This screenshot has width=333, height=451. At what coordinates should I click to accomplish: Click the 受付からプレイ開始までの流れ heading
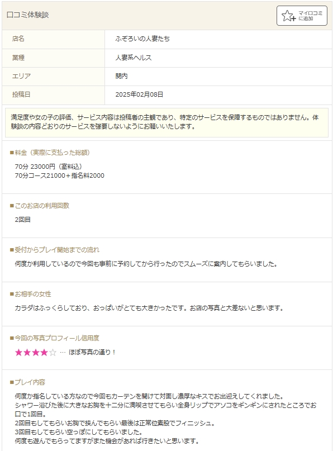[x=54, y=250]
